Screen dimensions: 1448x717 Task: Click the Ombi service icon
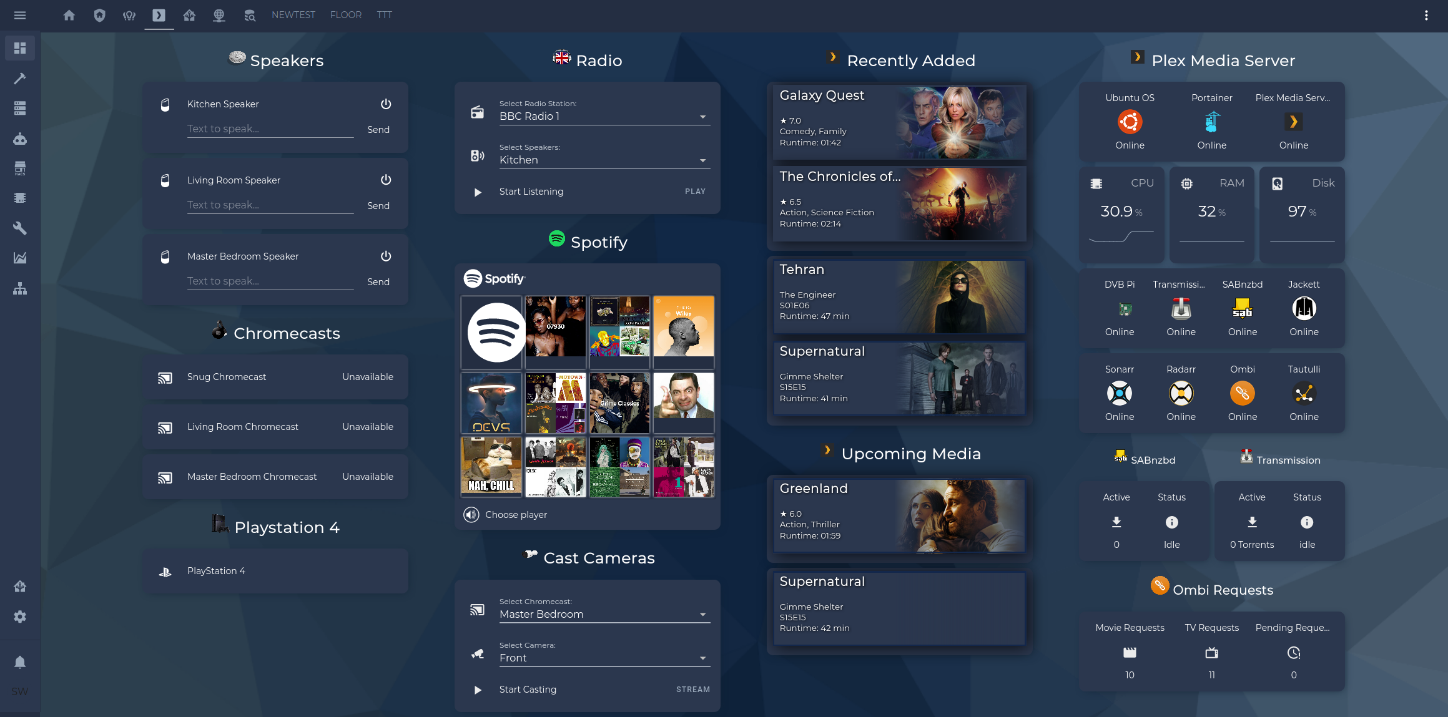point(1242,393)
